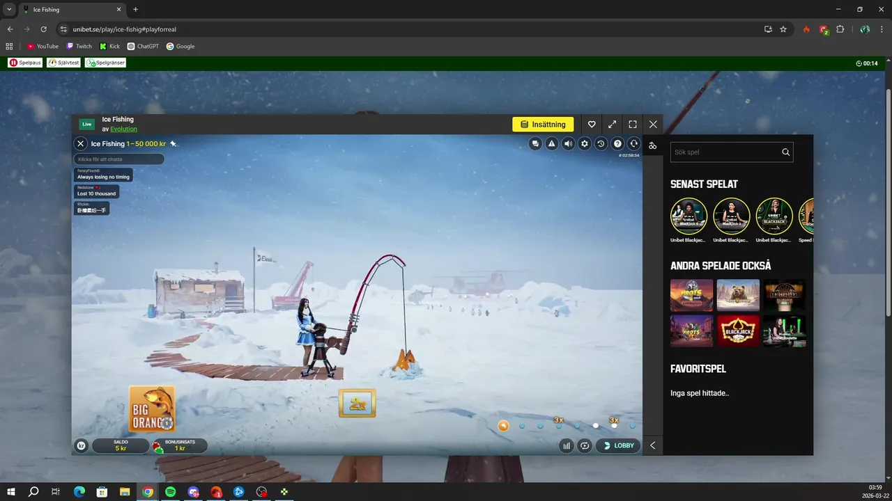Image resolution: width=892 pixels, height=501 pixels.
Task: Go to the LOBBY button
Action: [x=618, y=445]
